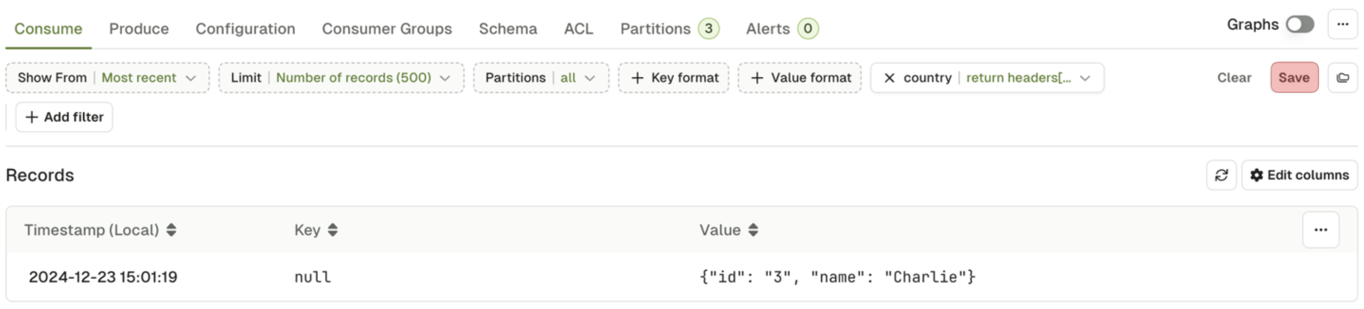1364x309 pixels.
Task: Switch to the Produce tab
Action: 139,28
